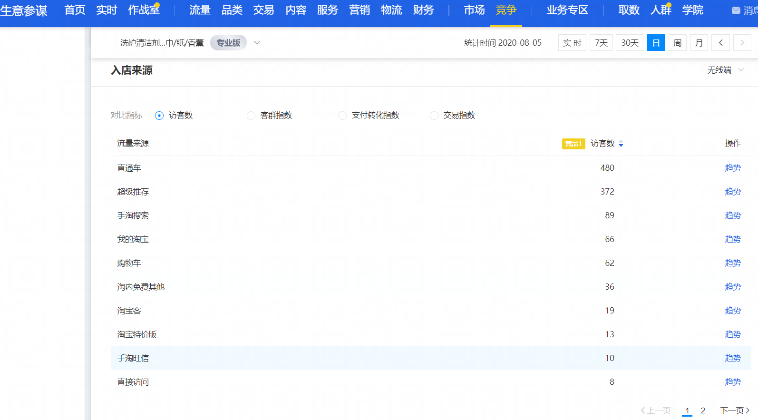Choose the 支付转化指数 radio option
The image size is (758, 420).
[x=342, y=116]
